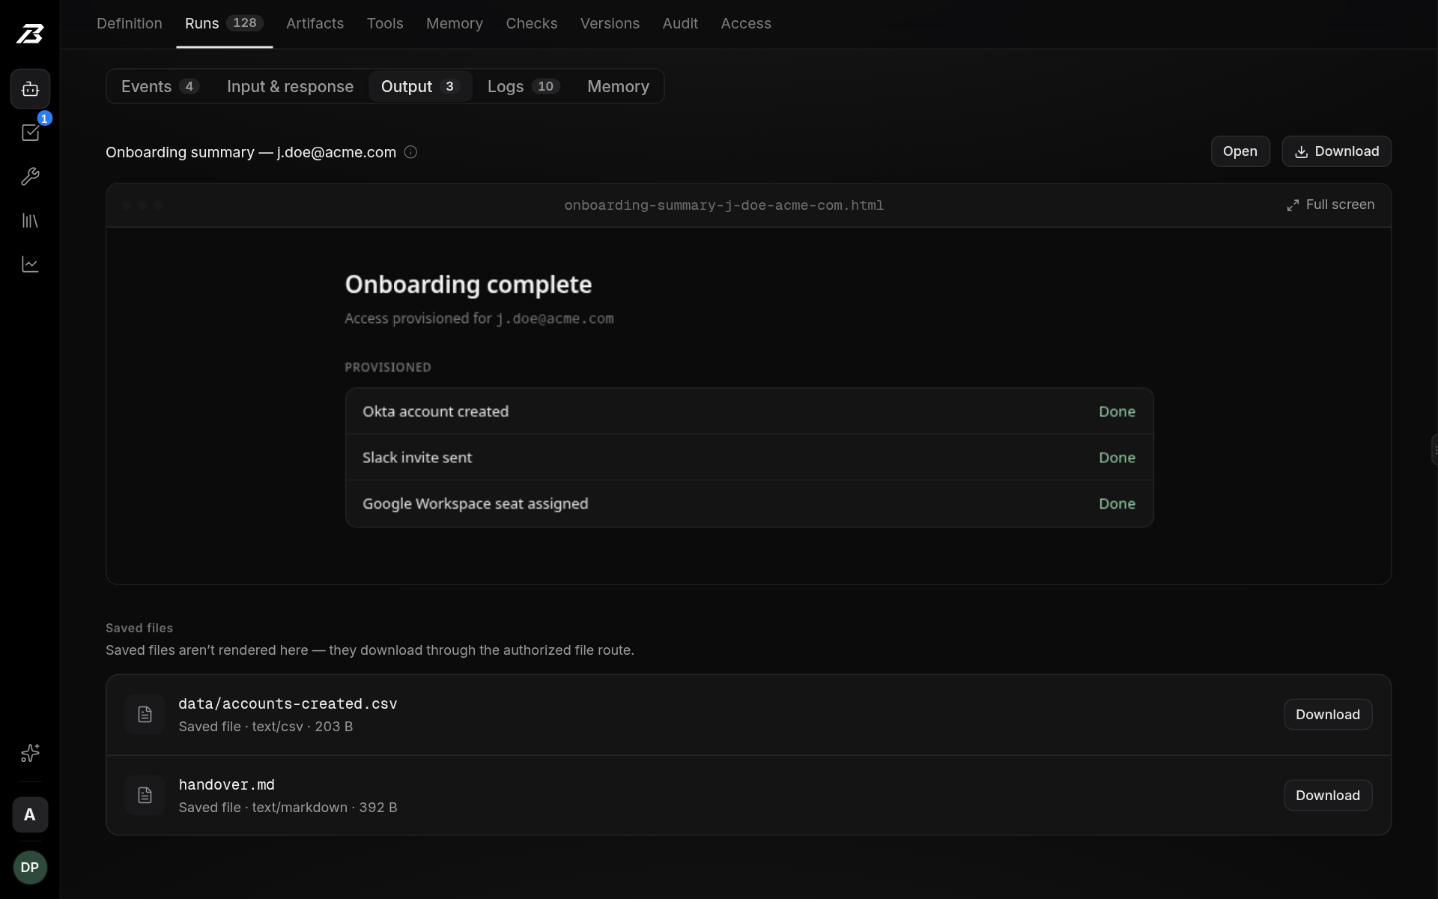Click the right edge panel handle
This screenshot has height=899, width=1438.
1434,450
